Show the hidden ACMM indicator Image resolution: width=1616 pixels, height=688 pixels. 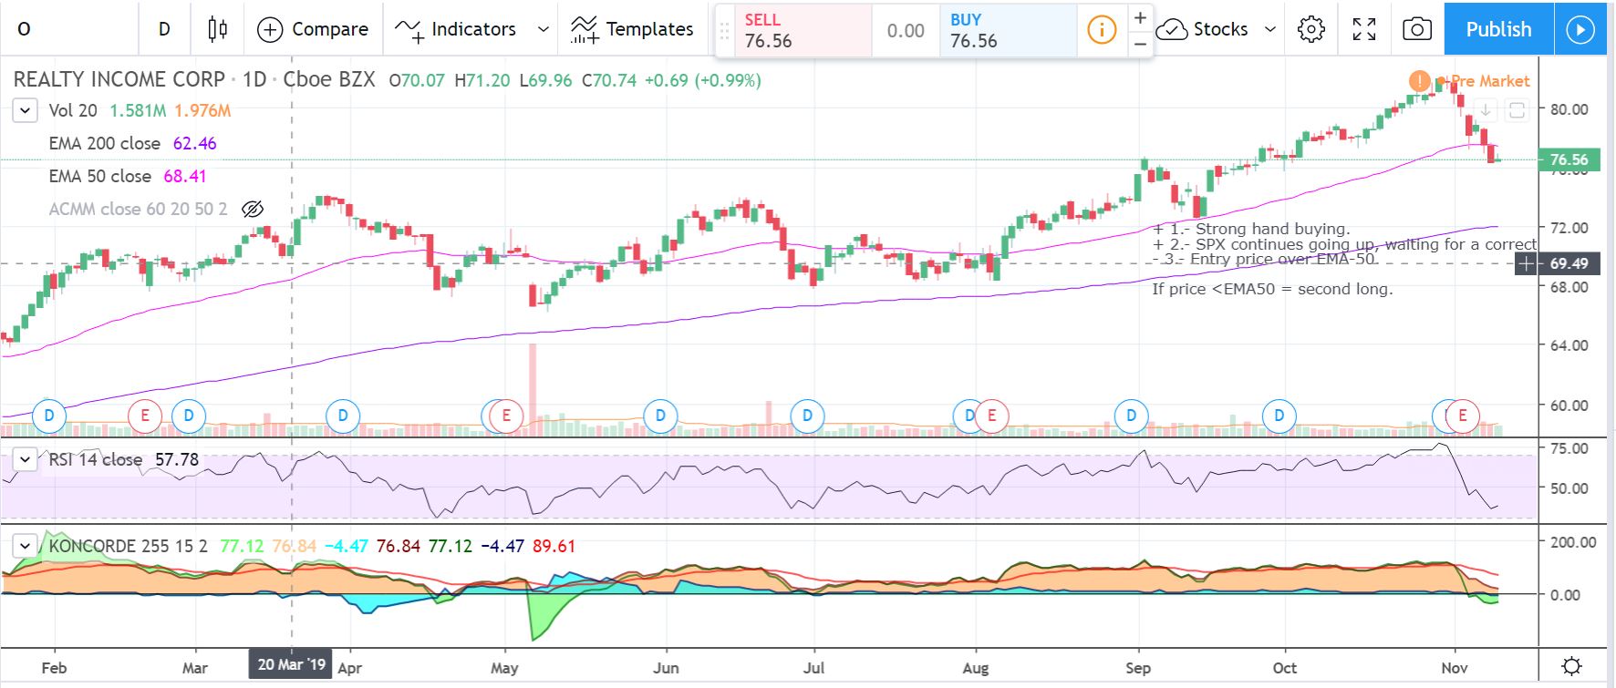click(253, 209)
